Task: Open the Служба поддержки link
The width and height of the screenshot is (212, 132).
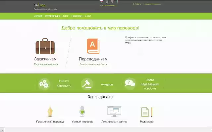Action: coord(108,5)
